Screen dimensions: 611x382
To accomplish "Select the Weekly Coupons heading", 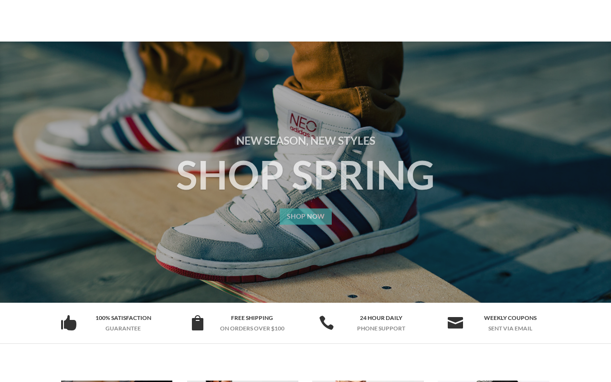I will (510, 318).
